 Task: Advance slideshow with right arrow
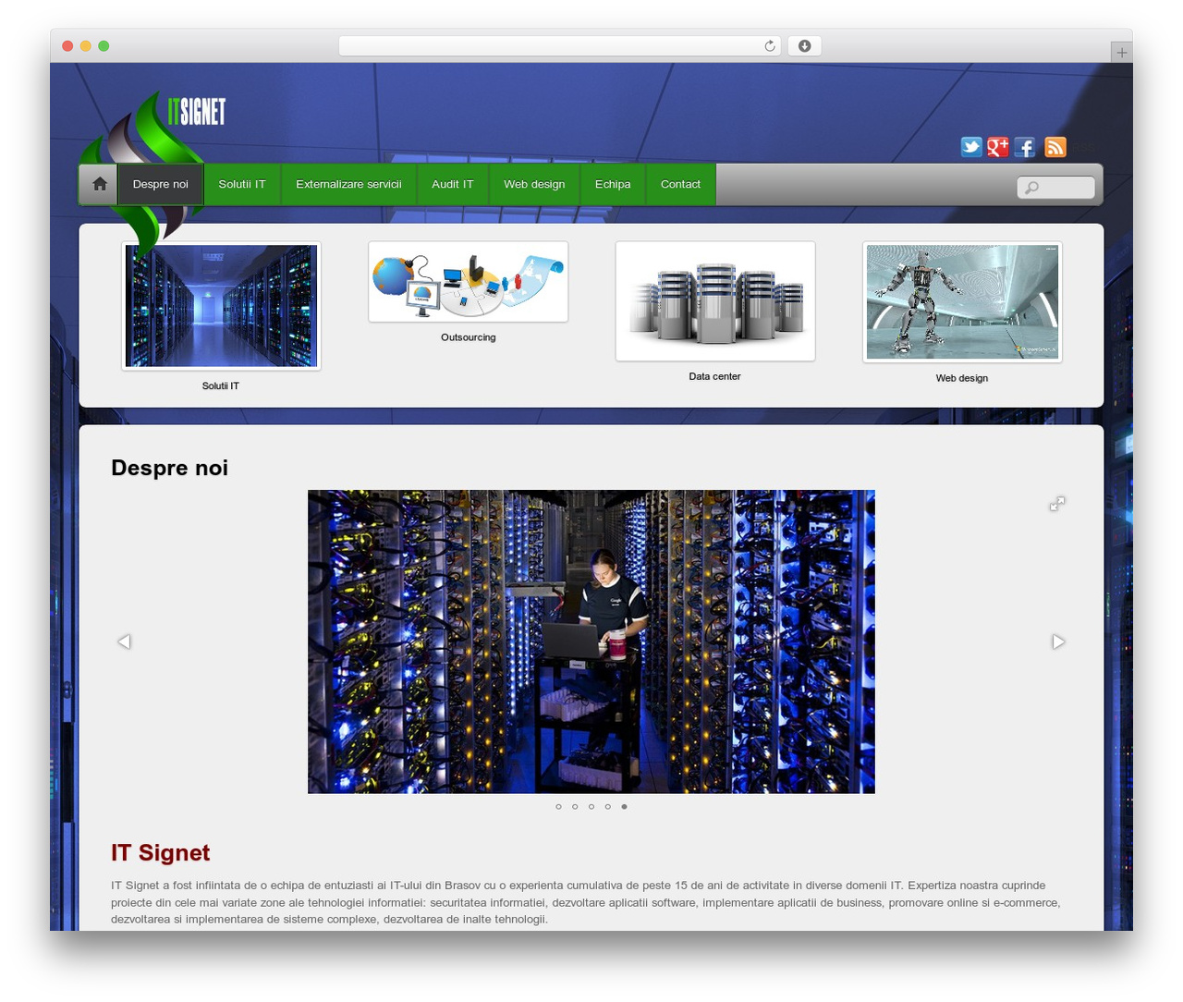(x=1058, y=642)
